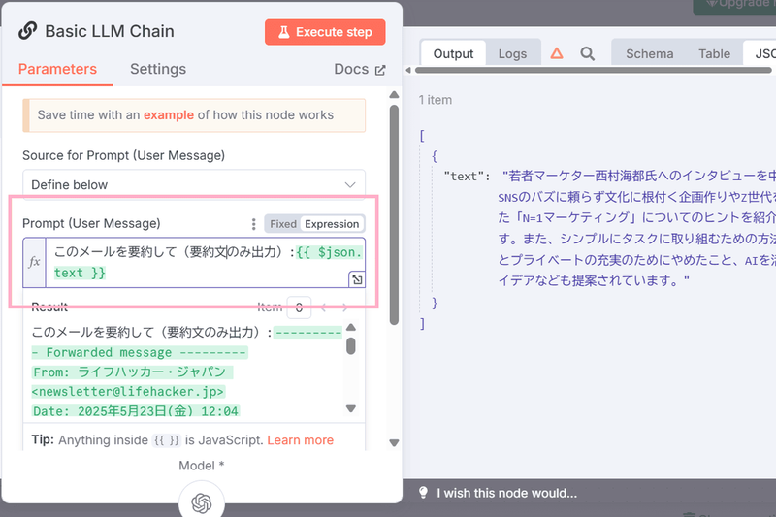Select the Output tab
This screenshot has height=517, width=776.
pos(453,53)
